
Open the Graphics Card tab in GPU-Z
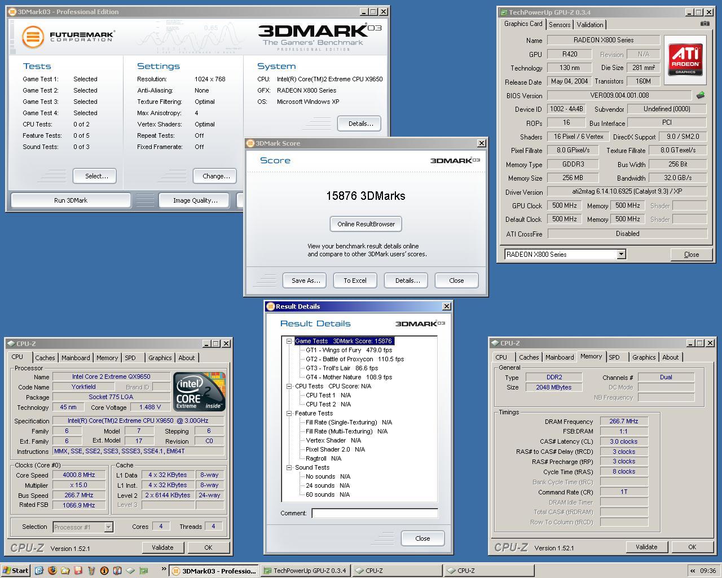tap(523, 24)
